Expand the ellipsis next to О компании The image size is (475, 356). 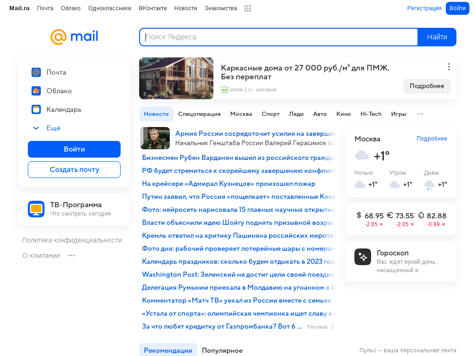tap(71, 255)
